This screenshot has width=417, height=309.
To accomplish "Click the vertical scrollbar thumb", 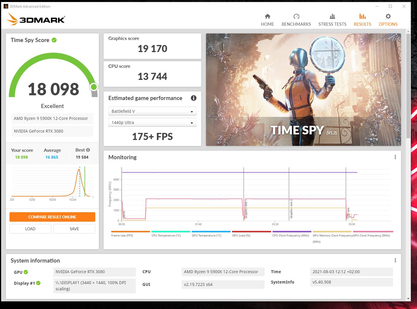I will coord(408,86).
